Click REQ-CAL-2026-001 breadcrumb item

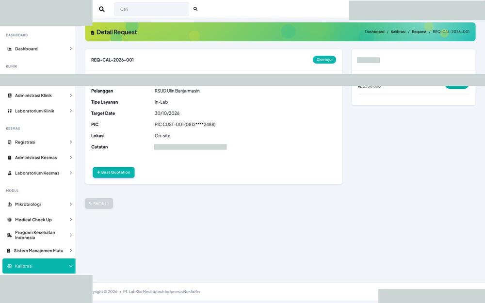click(451, 32)
